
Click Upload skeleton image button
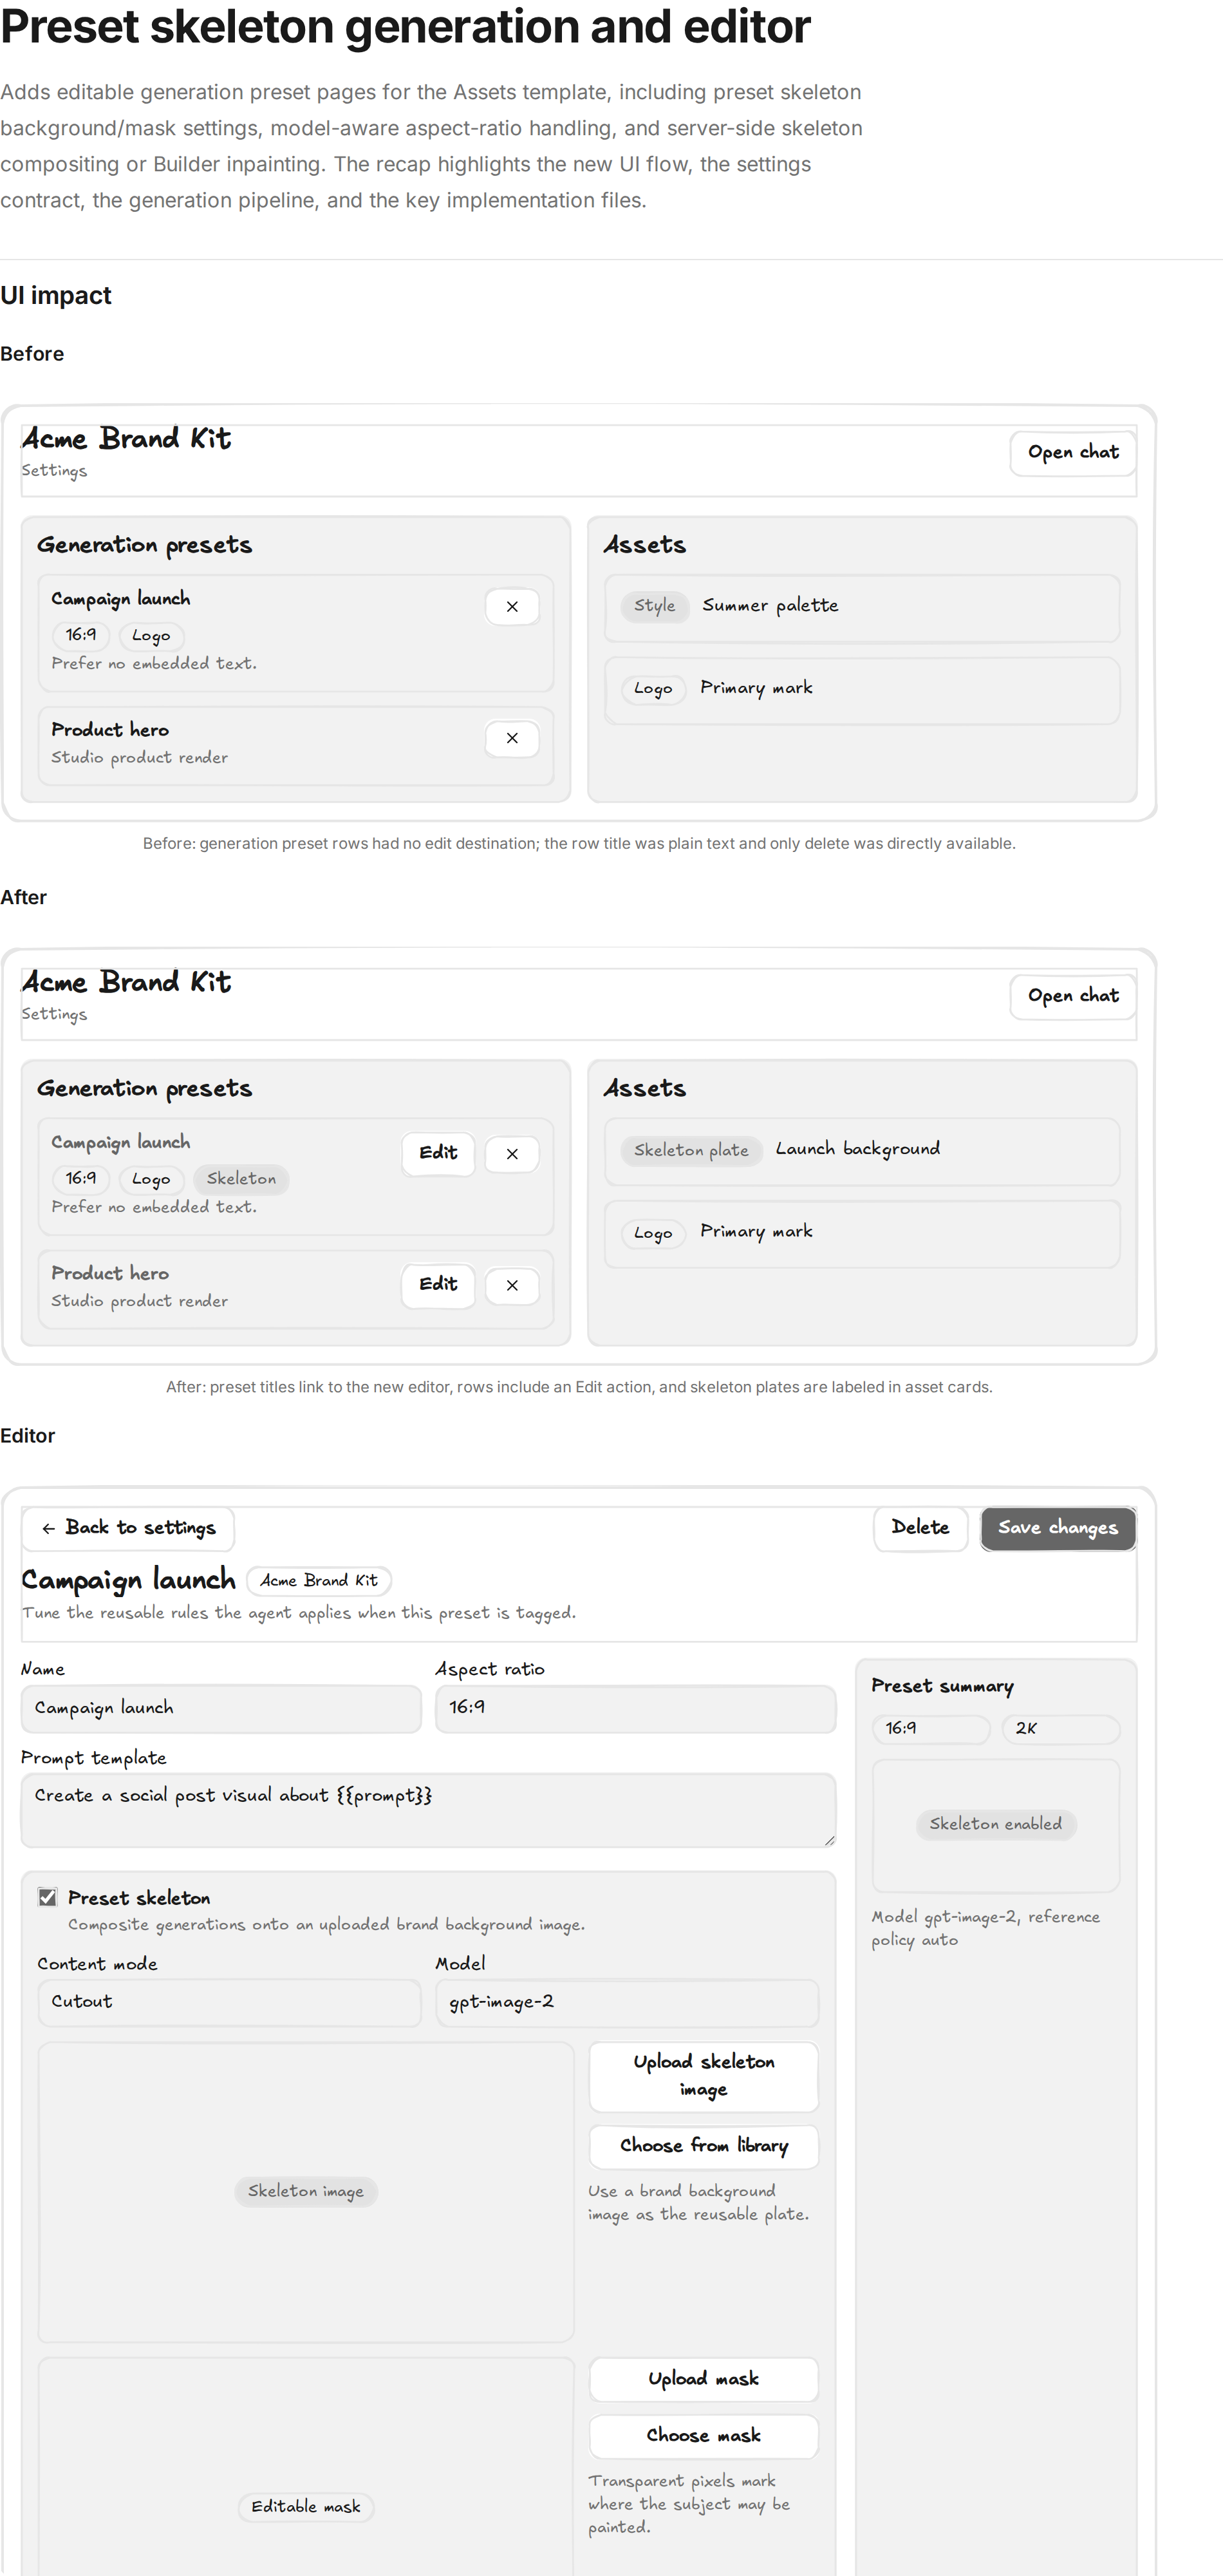(x=704, y=2076)
